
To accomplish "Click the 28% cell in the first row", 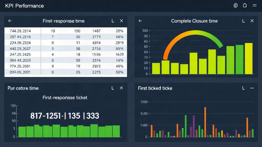I will 120,31.
